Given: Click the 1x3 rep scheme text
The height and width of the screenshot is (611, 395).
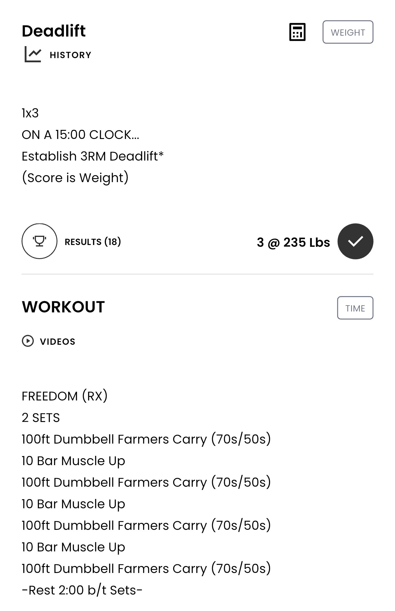Looking at the screenshot, I should pos(30,113).
